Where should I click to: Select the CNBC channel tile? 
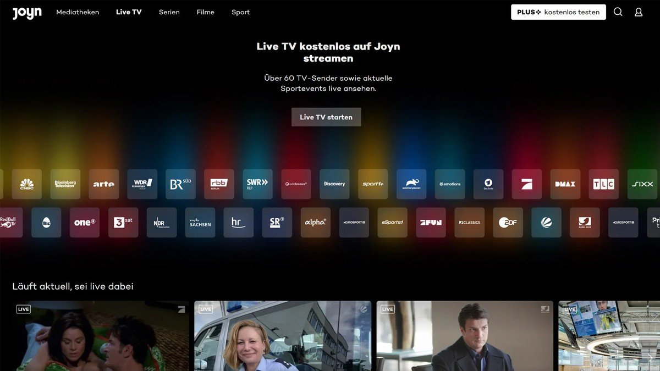tap(26, 184)
